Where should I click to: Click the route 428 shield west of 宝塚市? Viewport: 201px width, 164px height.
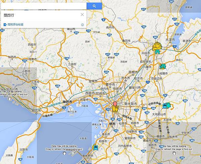tap(58, 86)
